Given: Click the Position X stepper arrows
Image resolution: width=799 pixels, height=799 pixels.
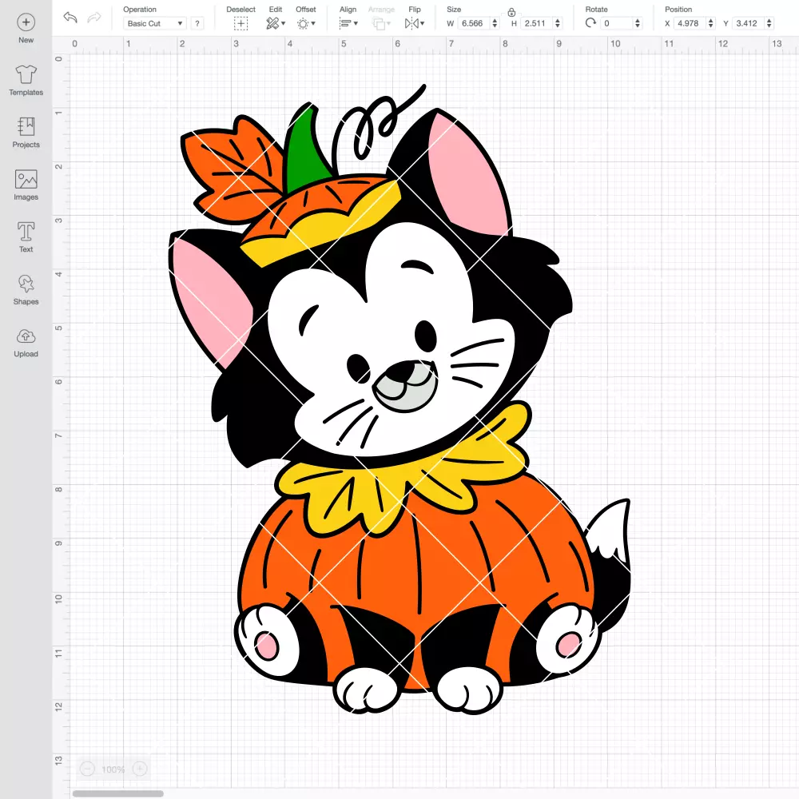Looking at the screenshot, I should pyautogui.click(x=711, y=23).
